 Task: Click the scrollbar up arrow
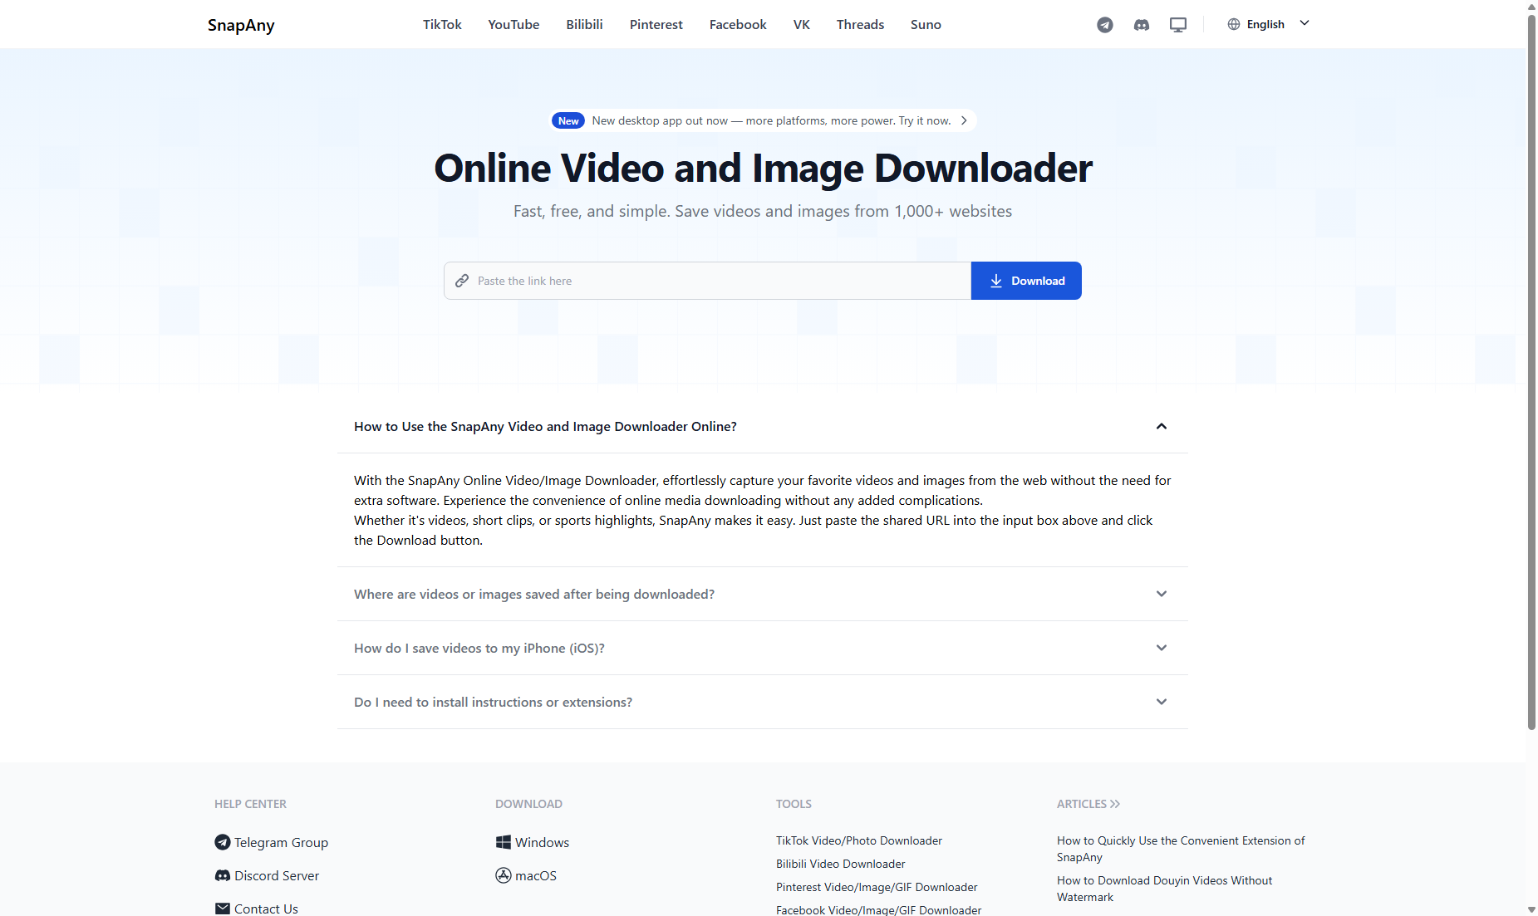[1531, 6]
